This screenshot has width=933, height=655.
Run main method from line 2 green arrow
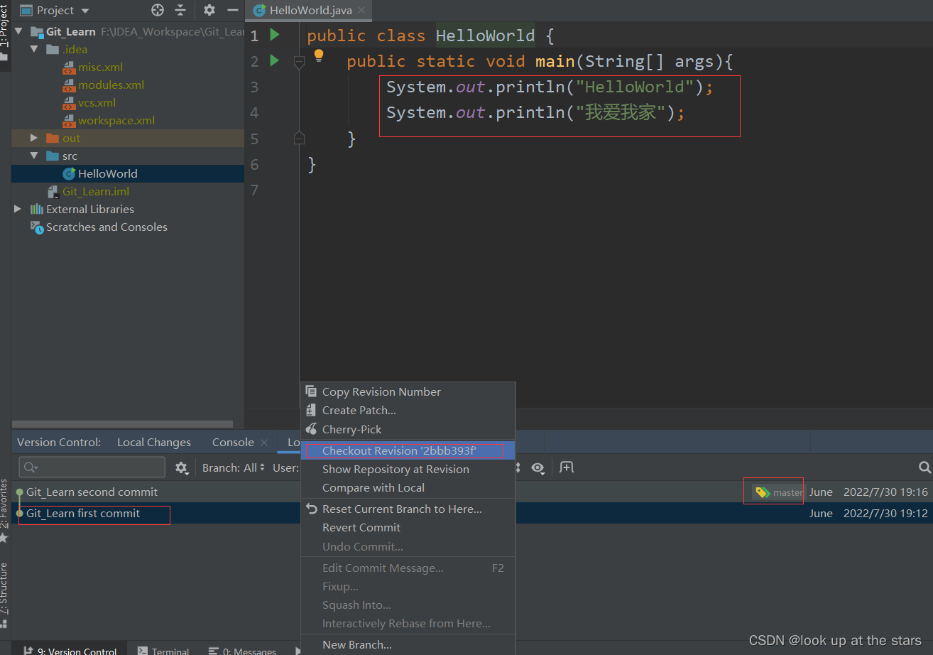click(x=275, y=61)
